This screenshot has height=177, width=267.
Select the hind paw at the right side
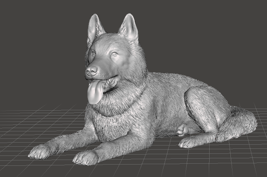pyautogui.click(x=190, y=143)
